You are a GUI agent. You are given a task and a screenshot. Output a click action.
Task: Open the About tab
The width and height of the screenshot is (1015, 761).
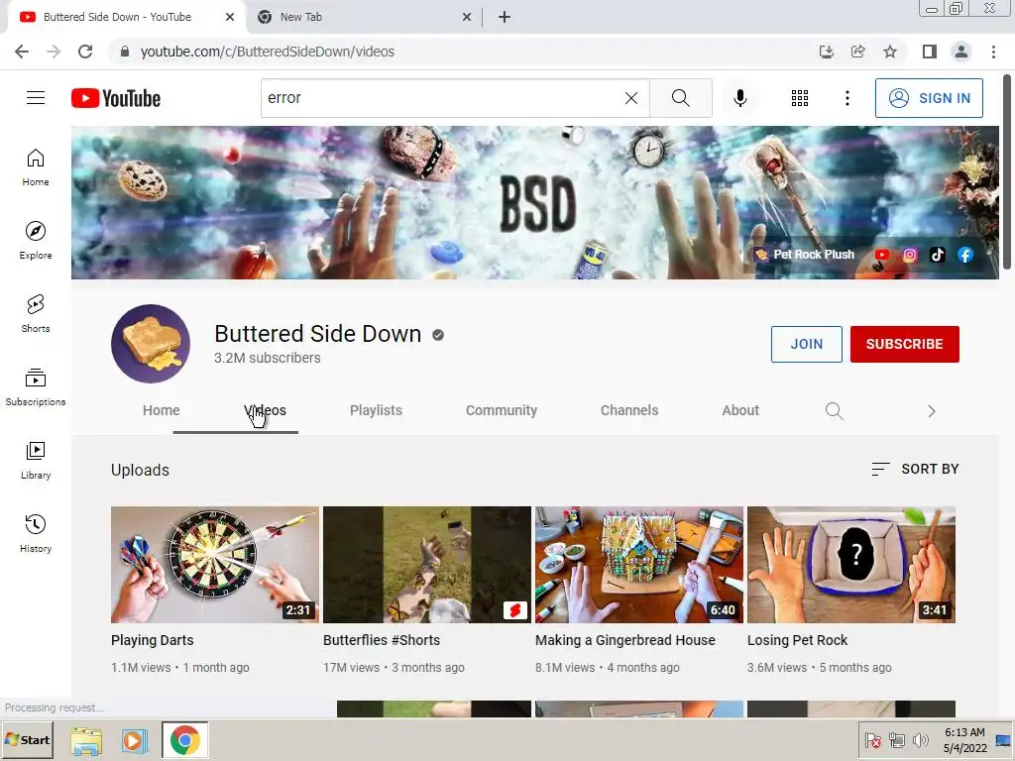click(740, 410)
